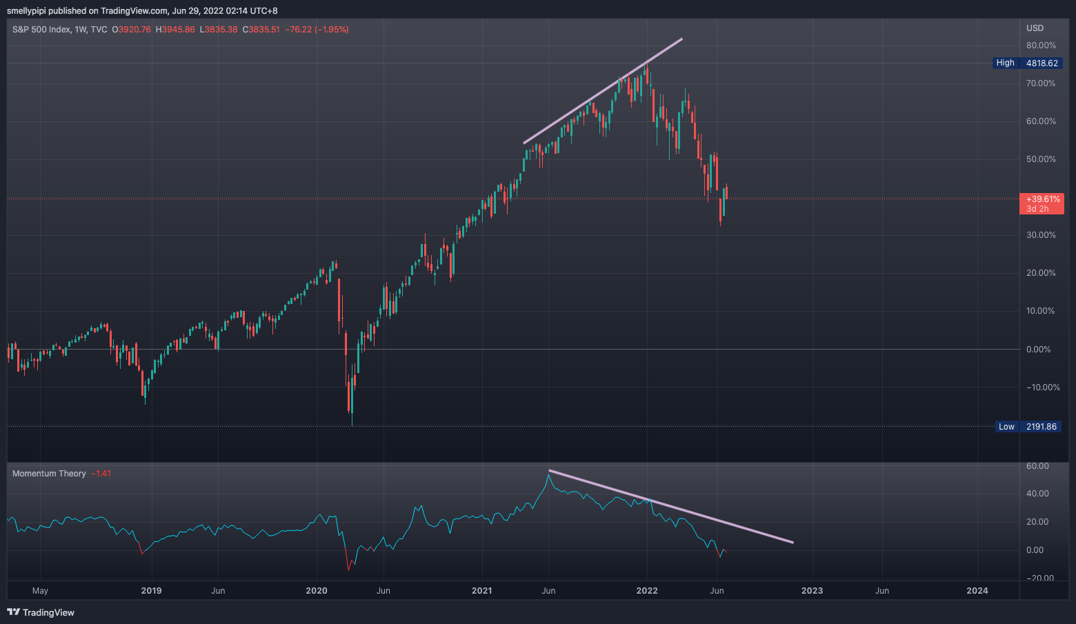Click the USD currency label
The image size is (1076, 624).
coord(1035,28)
